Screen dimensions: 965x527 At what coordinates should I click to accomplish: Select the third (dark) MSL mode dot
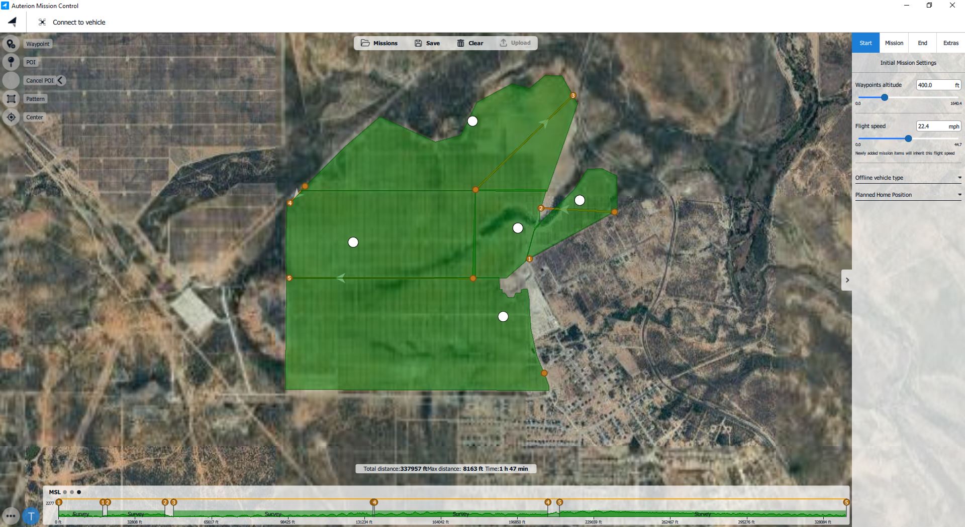pyautogui.click(x=79, y=492)
